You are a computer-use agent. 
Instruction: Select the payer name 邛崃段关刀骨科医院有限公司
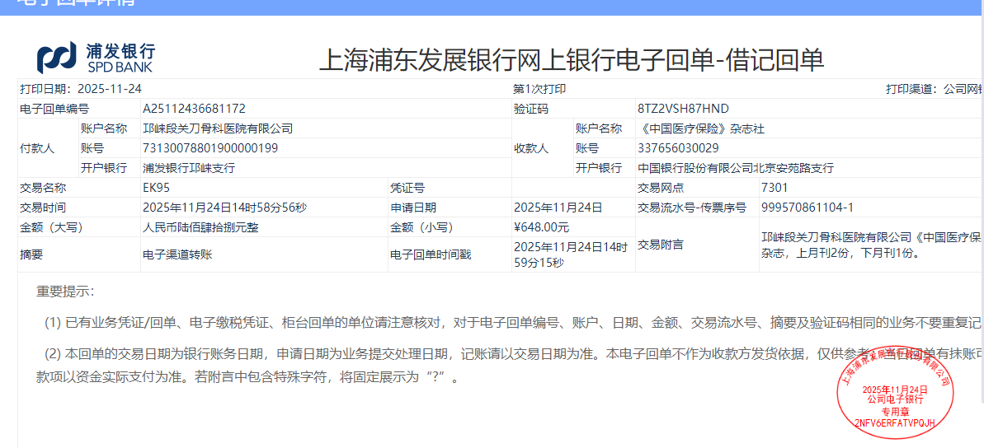coord(218,128)
